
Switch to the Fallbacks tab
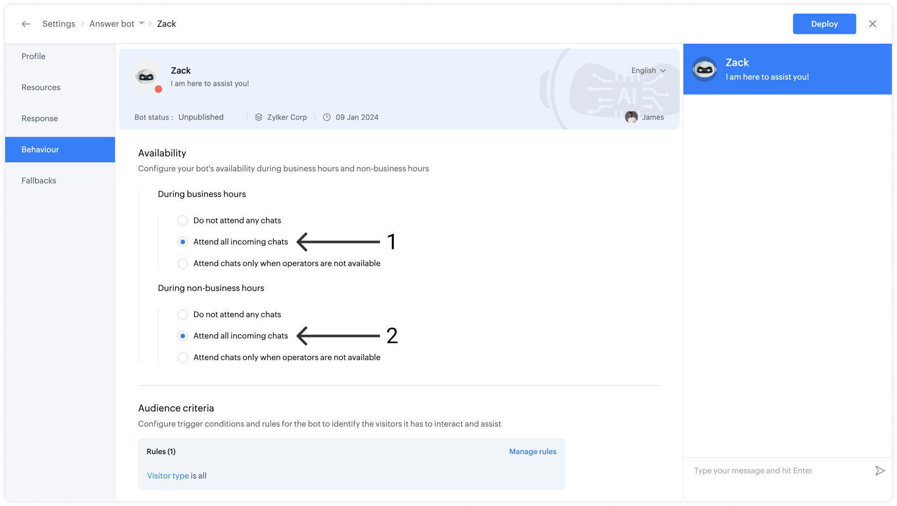pos(39,181)
